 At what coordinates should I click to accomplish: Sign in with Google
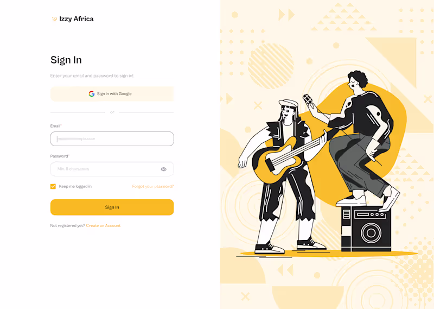tap(112, 93)
